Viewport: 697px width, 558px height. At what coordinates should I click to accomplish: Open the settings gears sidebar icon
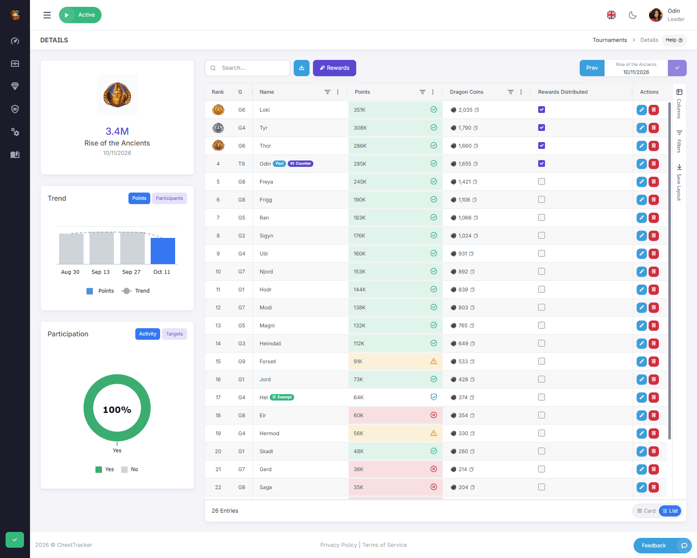tap(15, 132)
